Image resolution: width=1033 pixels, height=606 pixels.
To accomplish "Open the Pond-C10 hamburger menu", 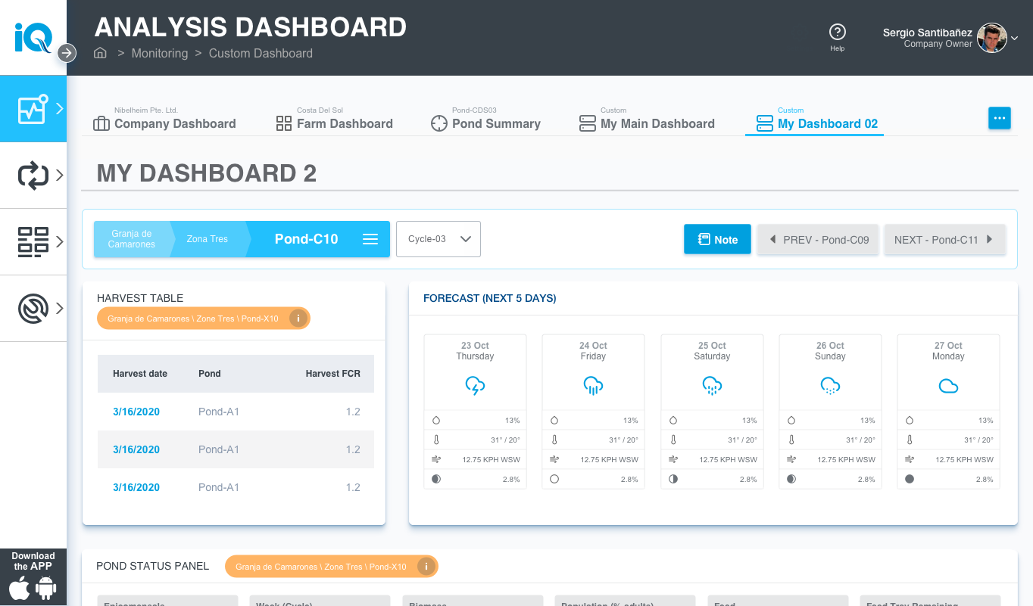I will (x=370, y=239).
